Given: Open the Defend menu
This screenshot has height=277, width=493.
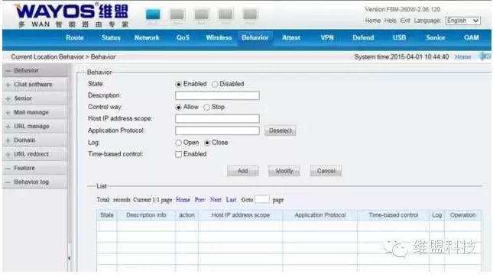Looking at the screenshot, I should coord(363,37).
